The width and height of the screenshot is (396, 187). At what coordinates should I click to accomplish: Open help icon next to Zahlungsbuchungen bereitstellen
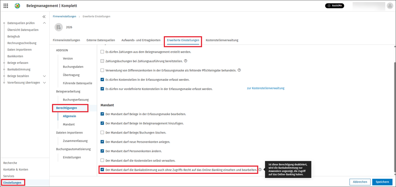(x=185, y=61)
